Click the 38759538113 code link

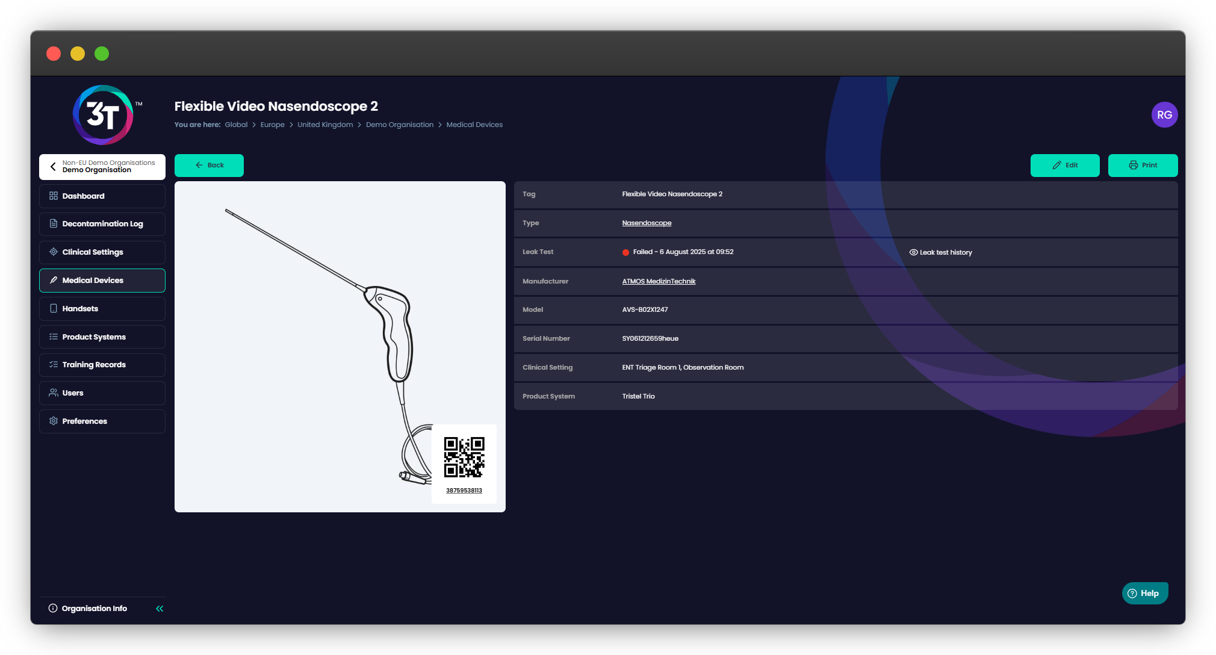pyautogui.click(x=464, y=491)
